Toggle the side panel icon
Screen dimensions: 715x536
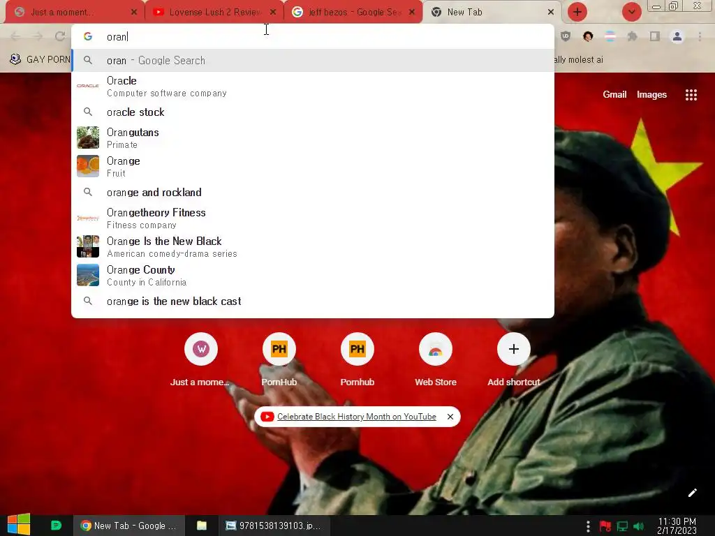click(x=655, y=36)
